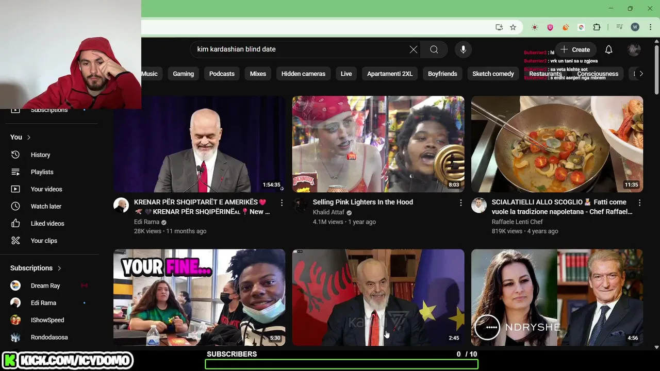Open Edi Rama channel link under video
Viewport: 660px width, 371px height.
point(146,222)
